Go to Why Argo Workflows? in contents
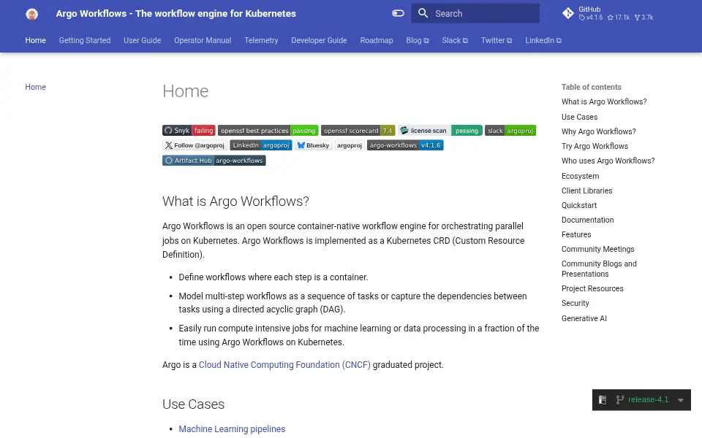The image size is (702, 438). pos(599,131)
